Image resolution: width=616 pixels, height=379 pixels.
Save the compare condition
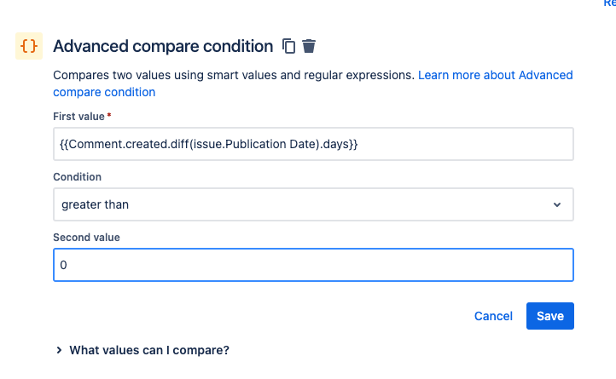tap(550, 316)
